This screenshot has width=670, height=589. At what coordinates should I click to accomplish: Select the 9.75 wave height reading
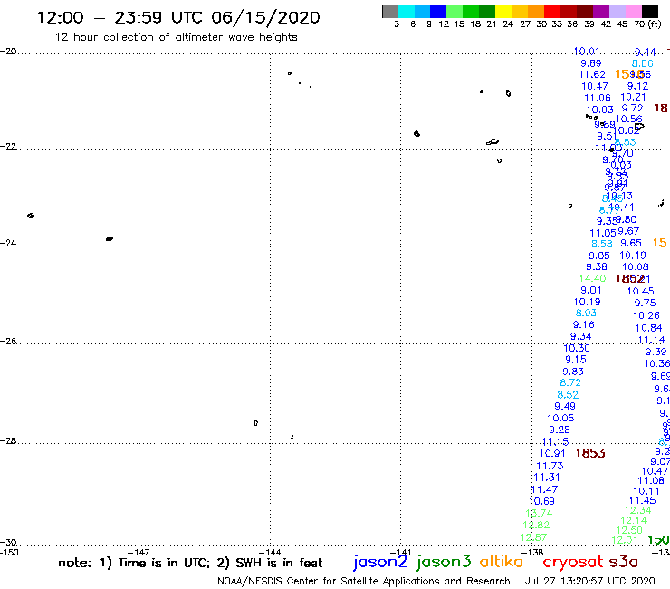click(x=646, y=303)
